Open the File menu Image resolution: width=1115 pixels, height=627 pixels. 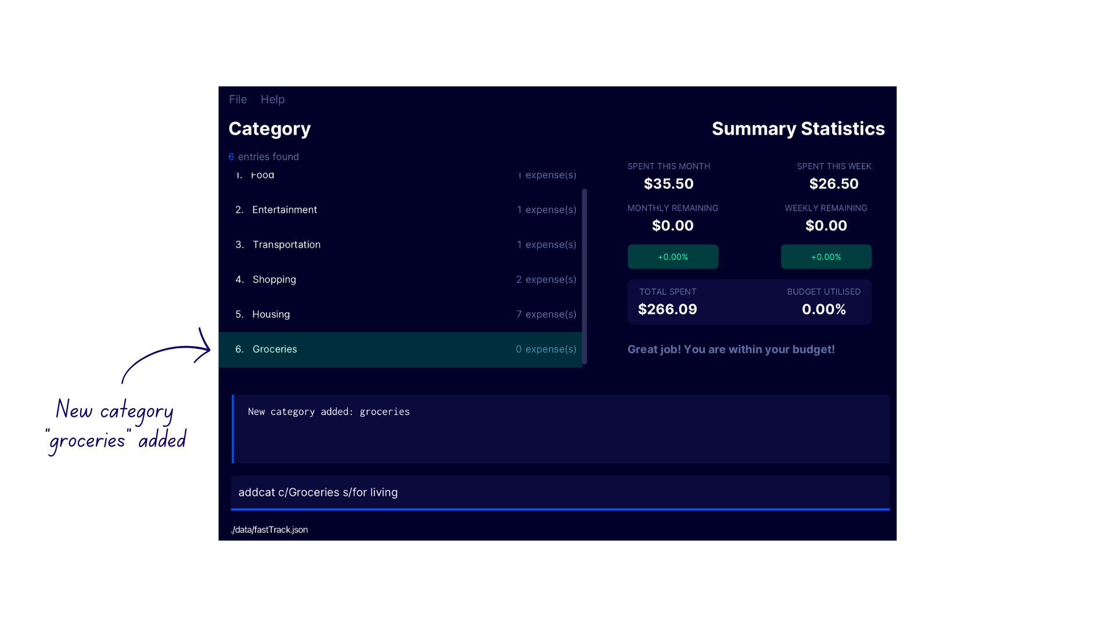coord(238,99)
